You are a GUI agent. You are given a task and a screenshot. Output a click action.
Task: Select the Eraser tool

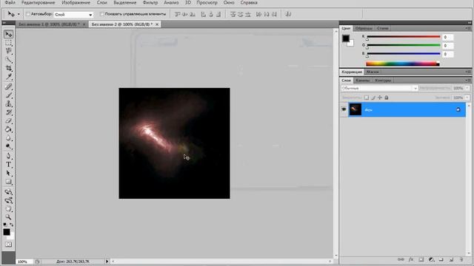pos(8,121)
